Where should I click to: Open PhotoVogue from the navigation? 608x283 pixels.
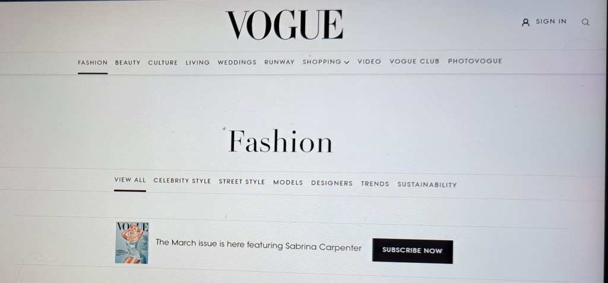click(x=475, y=61)
